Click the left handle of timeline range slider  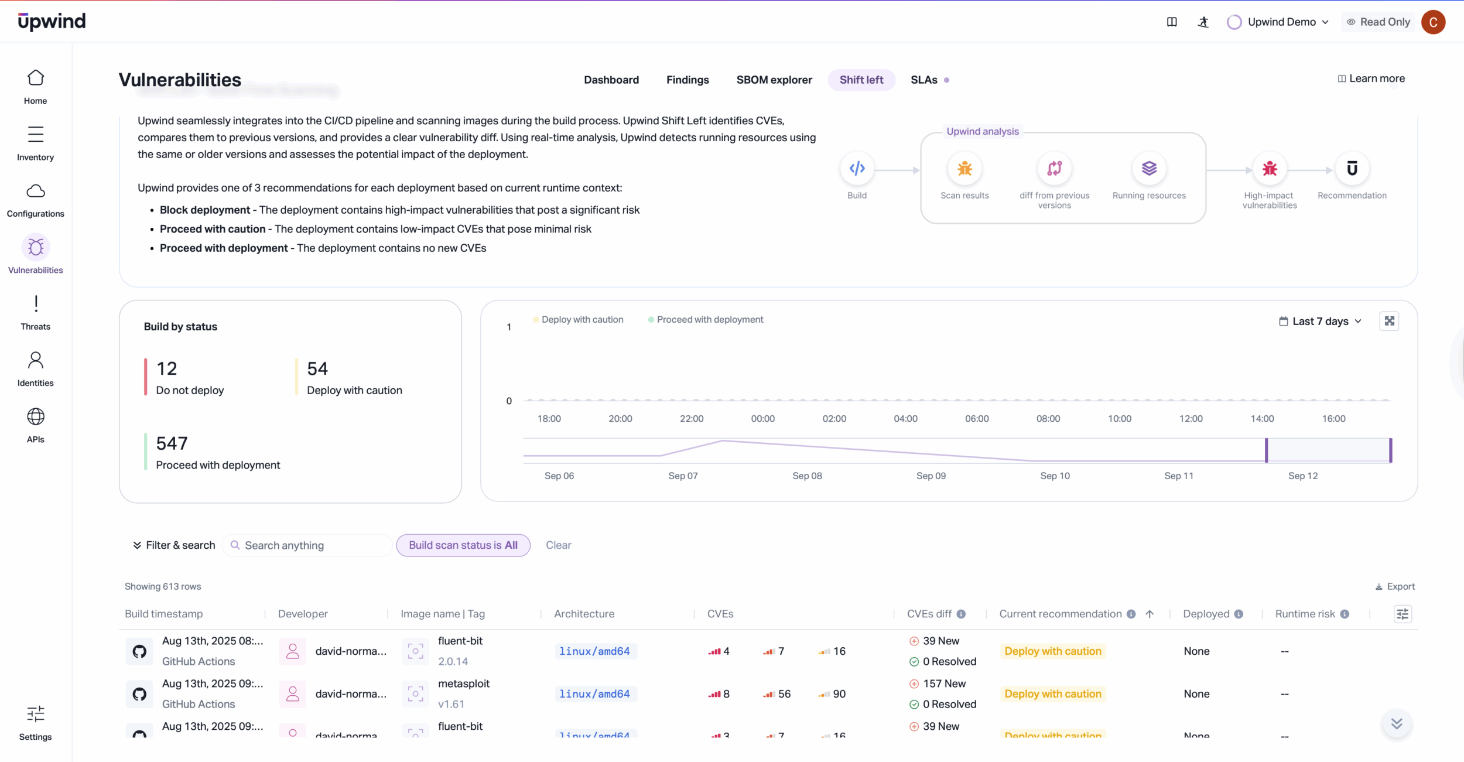click(1266, 450)
